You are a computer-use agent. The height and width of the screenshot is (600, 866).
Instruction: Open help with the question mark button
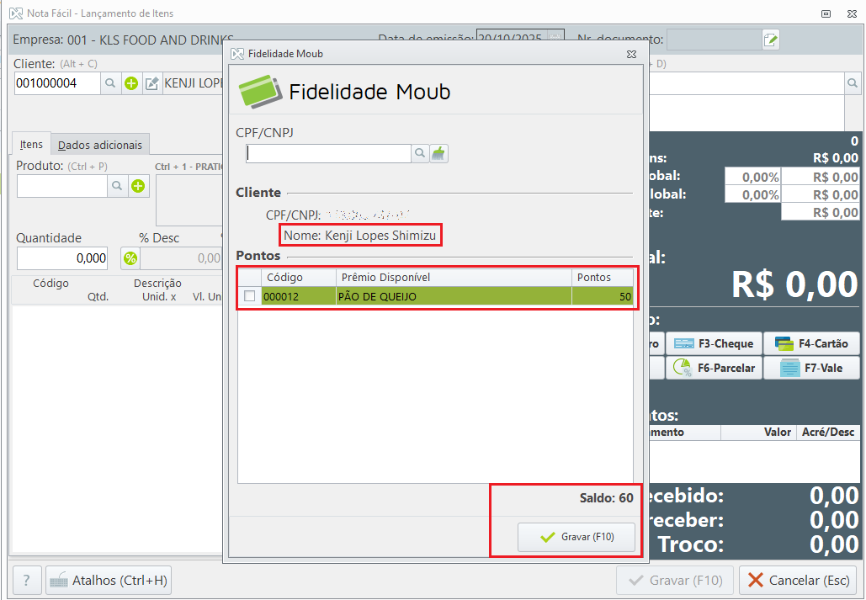pyautogui.click(x=27, y=580)
